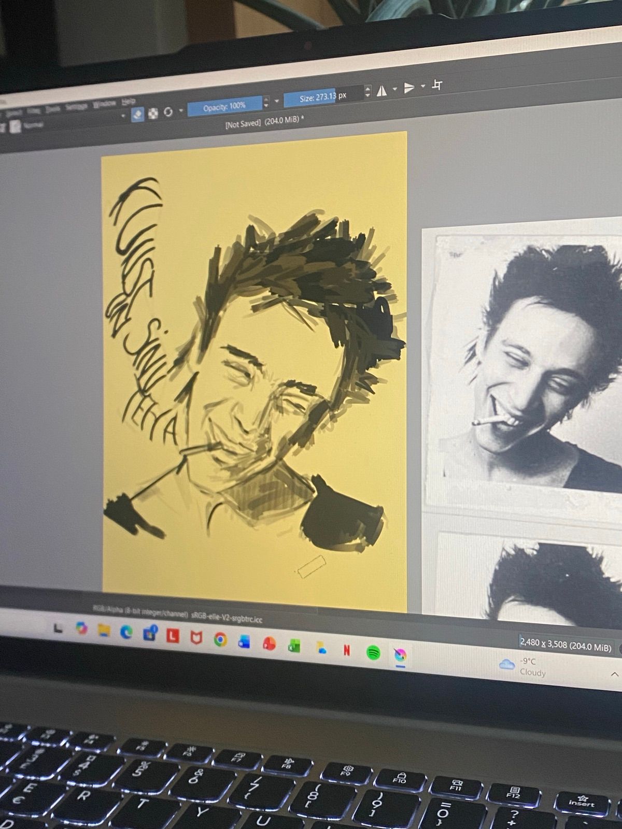The width and height of the screenshot is (622, 829).
Task: Click the Krita icon in the taskbar
Action: tap(400, 655)
